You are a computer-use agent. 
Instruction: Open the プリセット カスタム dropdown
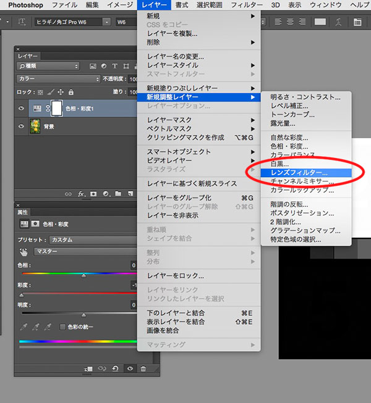point(93,239)
